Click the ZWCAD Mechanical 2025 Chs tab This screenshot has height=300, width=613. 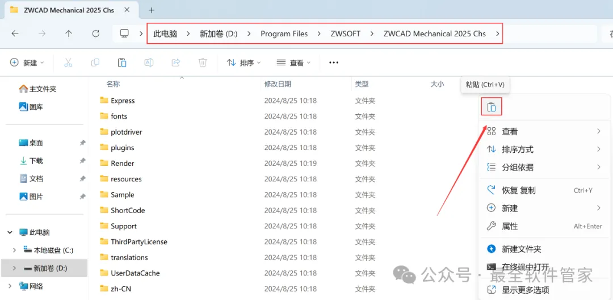click(71, 10)
